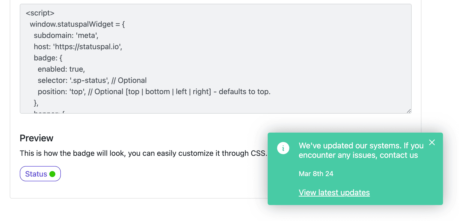The image size is (459, 221).
Task: Place cursor on 'enabled: true' line
Action: pos(61,69)
